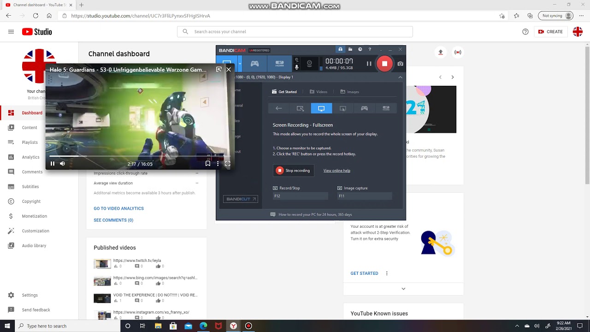Select the gamepad mode in Get Started row
This screenshot has width=590, height=332.
coord(364,108)
